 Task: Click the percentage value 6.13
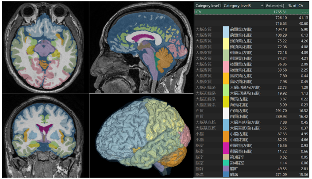click(x=304, y=35)
